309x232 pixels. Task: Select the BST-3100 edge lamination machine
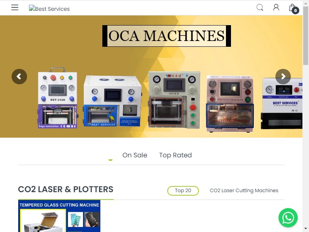[58, 98]
